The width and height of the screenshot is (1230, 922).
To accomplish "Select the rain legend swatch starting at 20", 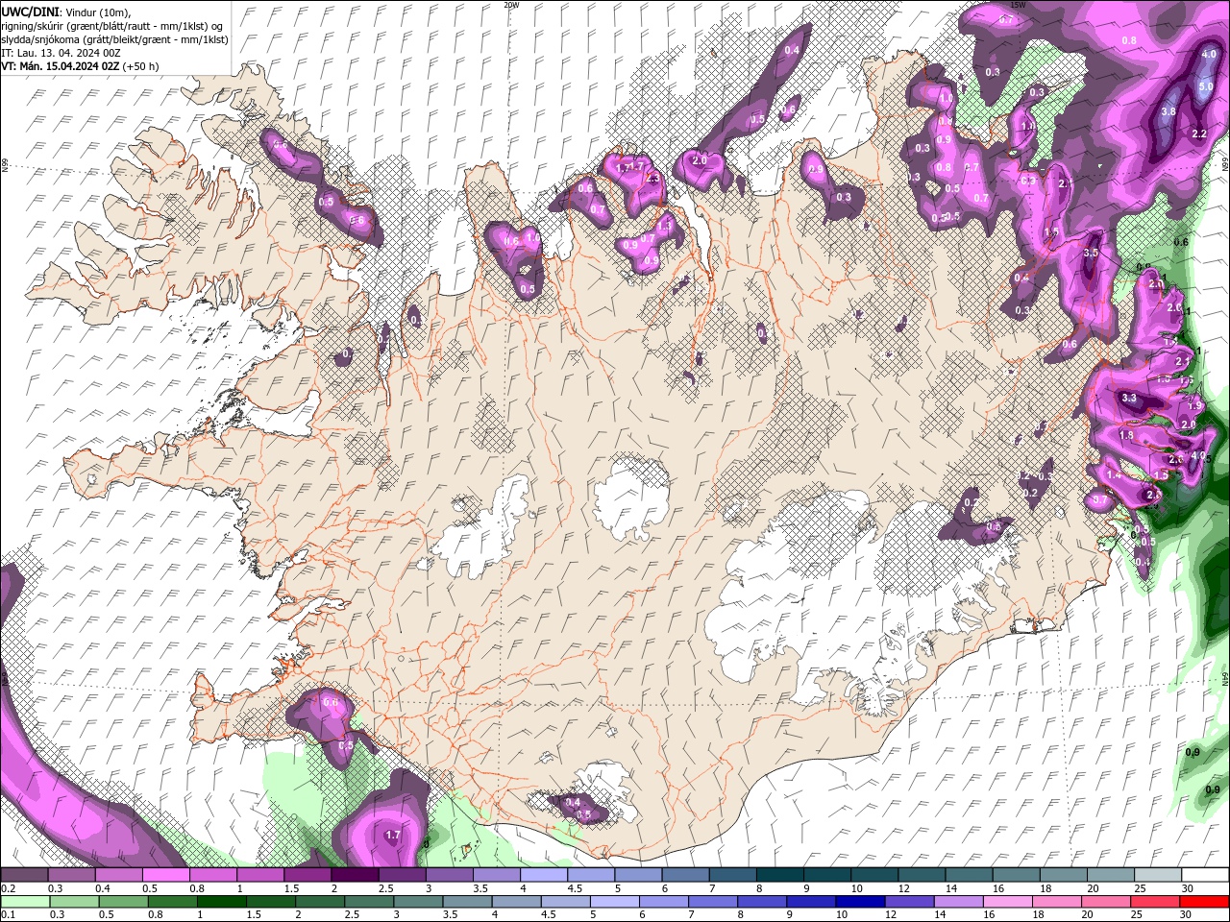I will tap(1104, 902).
